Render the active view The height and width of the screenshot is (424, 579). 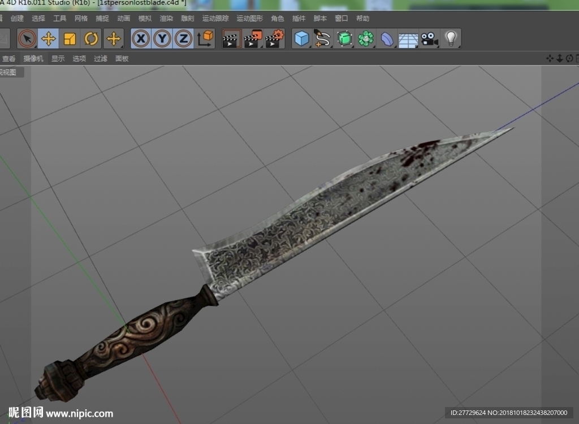(231, 38)
